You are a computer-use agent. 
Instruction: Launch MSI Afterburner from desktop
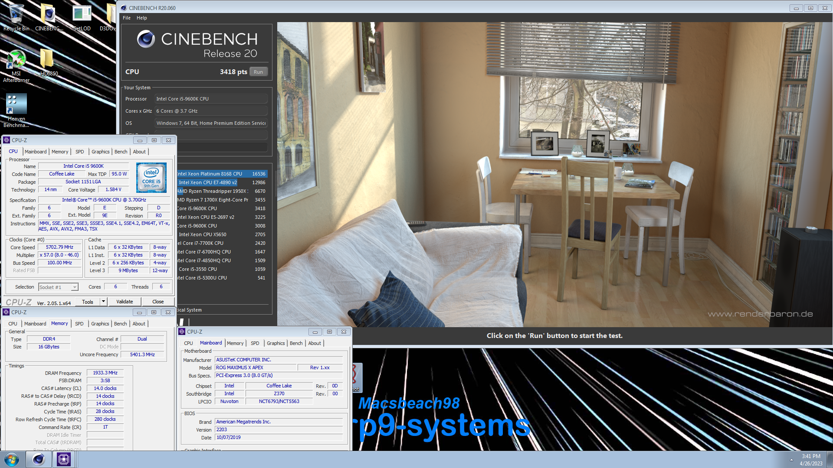tap(16, 66)
